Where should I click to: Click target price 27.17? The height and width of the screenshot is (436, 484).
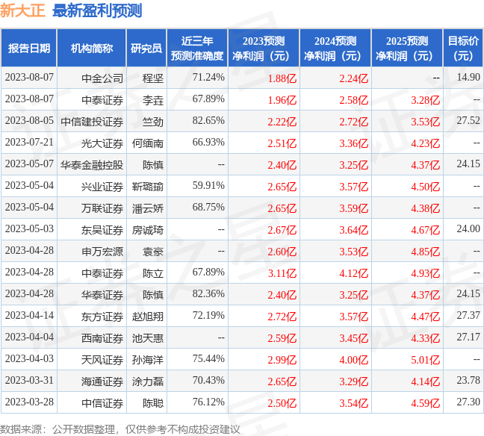468,337
